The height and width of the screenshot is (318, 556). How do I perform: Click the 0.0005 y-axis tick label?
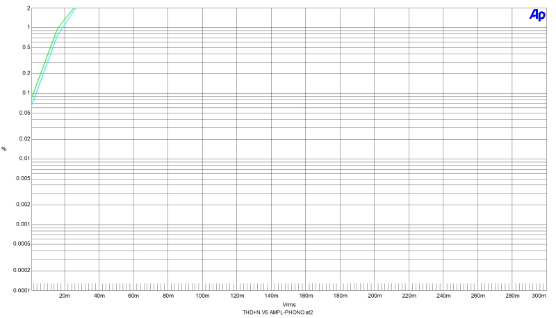point(22,244)
